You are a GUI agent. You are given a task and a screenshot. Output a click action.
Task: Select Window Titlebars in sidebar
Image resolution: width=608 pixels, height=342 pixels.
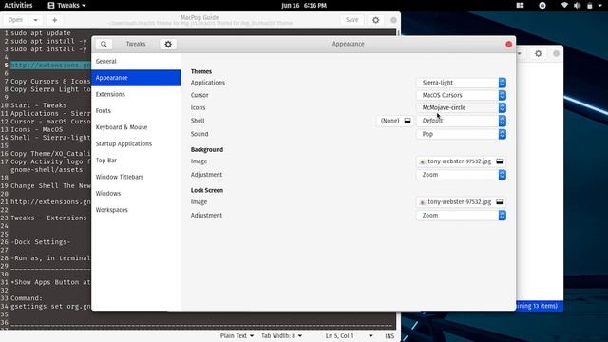136,177
